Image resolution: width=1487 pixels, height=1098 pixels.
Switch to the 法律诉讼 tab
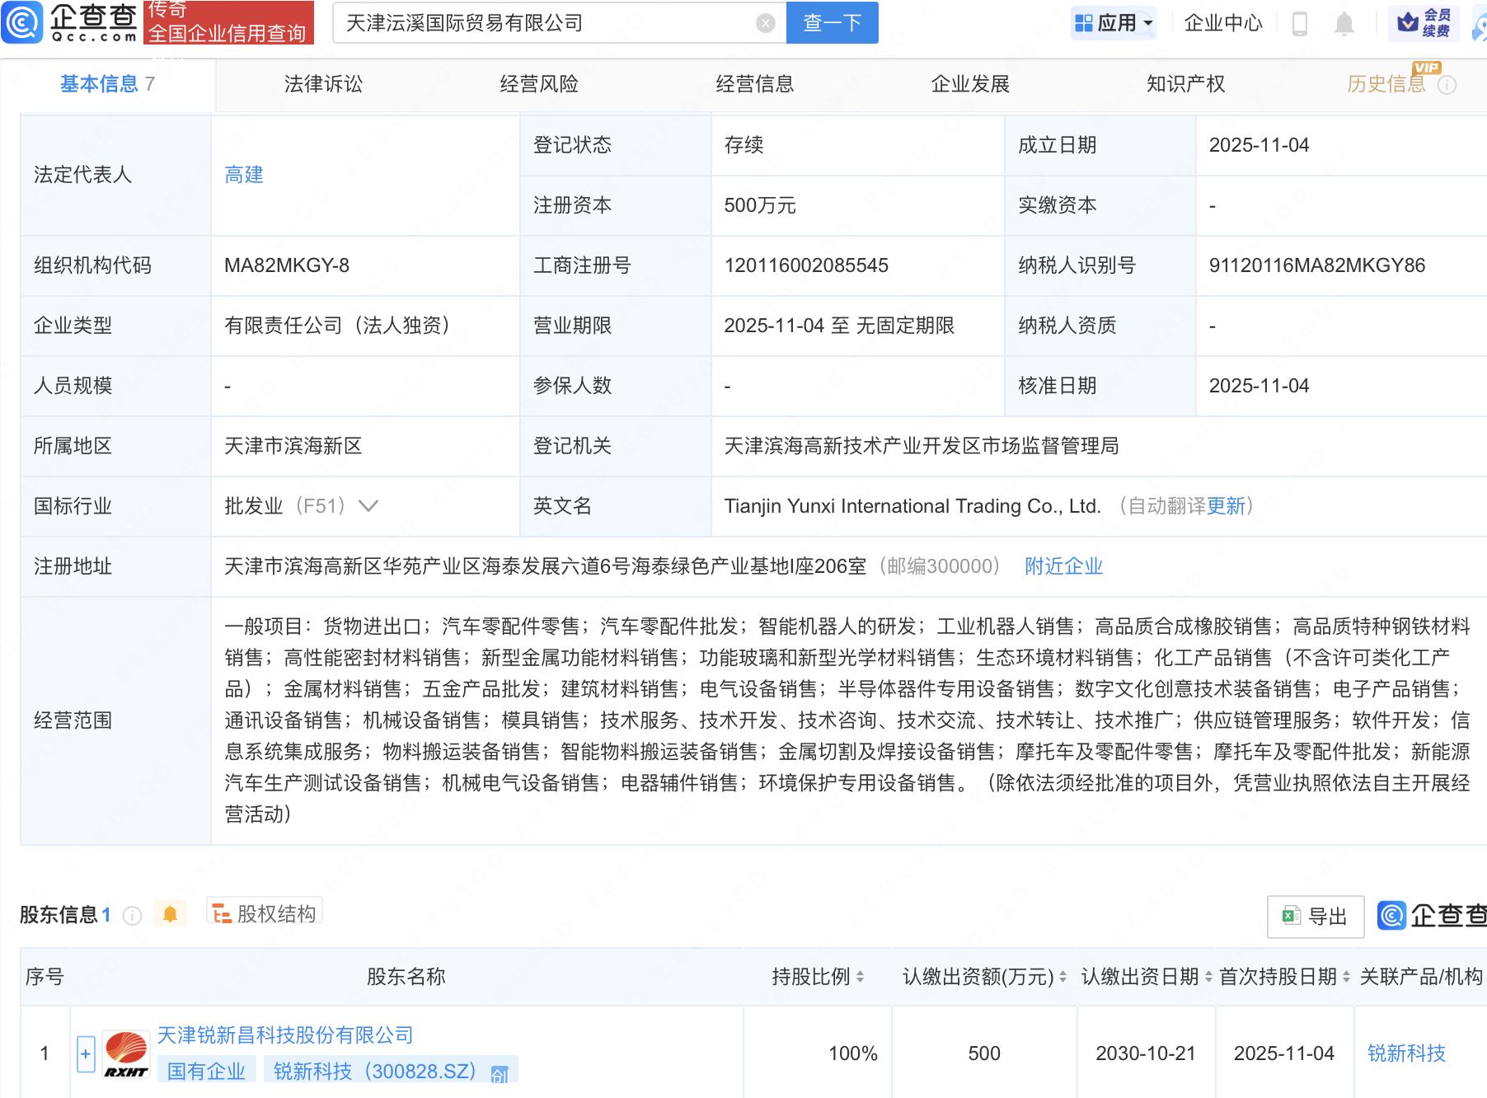click(x=322, y=83)
